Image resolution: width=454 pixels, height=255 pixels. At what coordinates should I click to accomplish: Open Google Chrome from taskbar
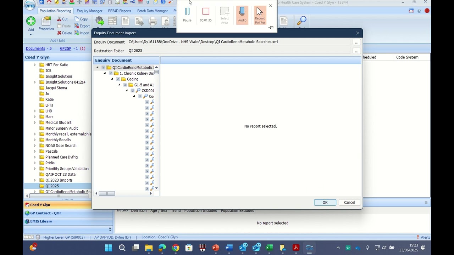(x=176, y=248)
